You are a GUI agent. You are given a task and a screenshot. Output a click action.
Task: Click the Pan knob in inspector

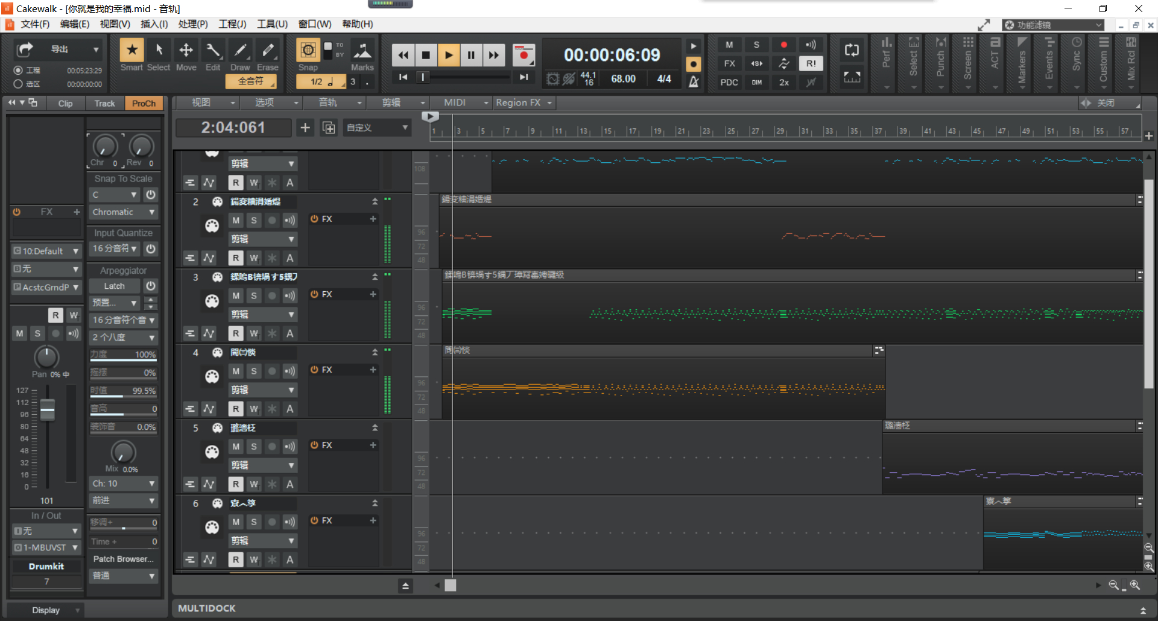pyautogui.click(x=46, y=357)
